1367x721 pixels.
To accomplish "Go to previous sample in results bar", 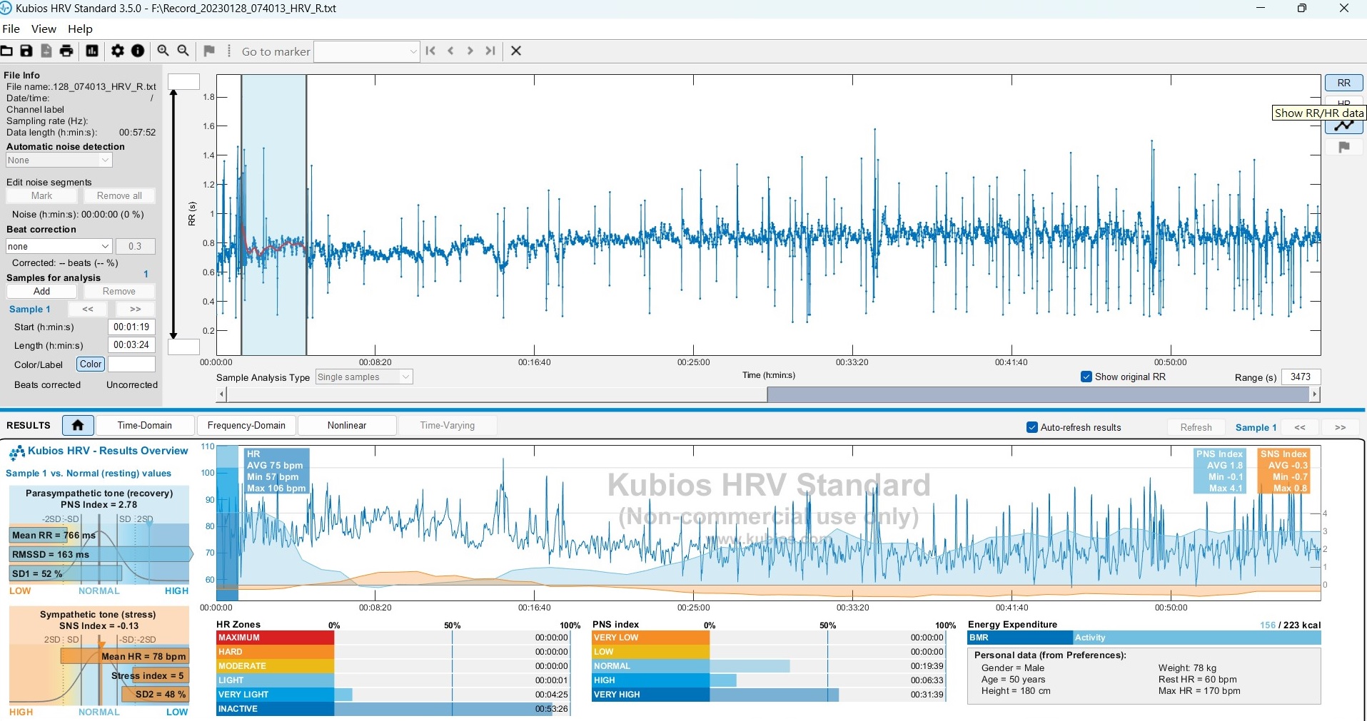I will coord(1300,427).
